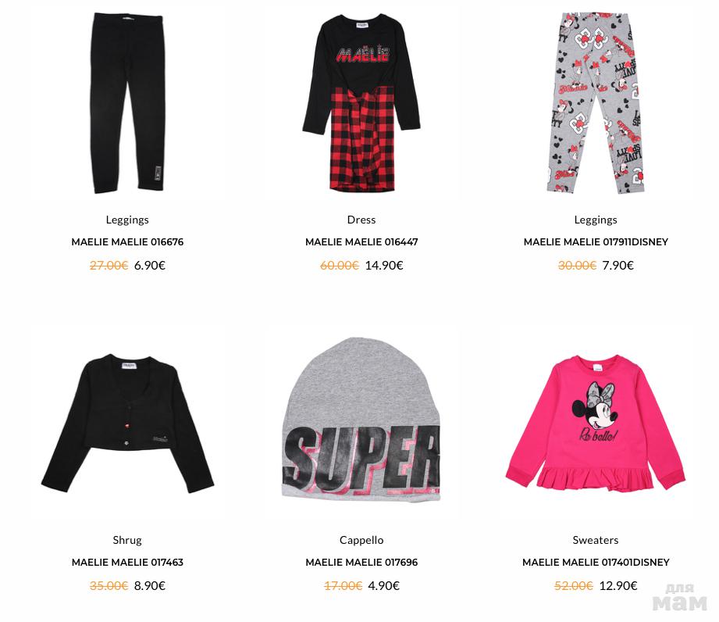The width and height of the screenshot is (719, 622).
Task: Click the MAELIE MAELIE 017463 product title
Action: click(127, 563)
